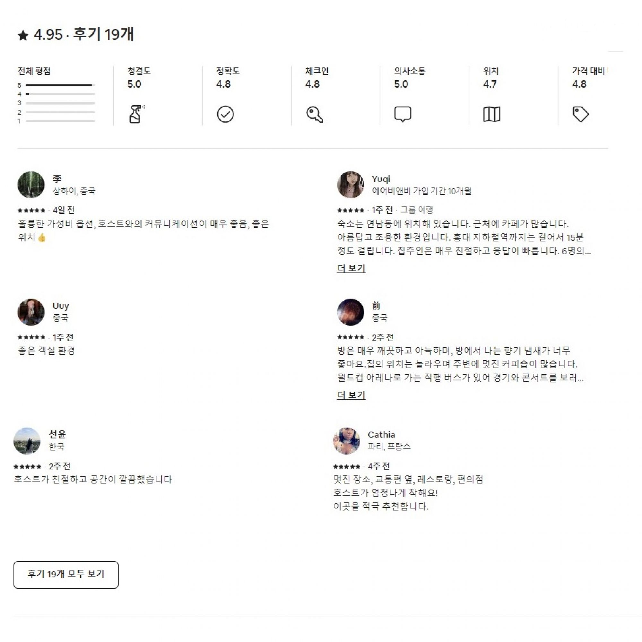Open 前's profile avatar
Screen dimensions: 642x642
351,312
